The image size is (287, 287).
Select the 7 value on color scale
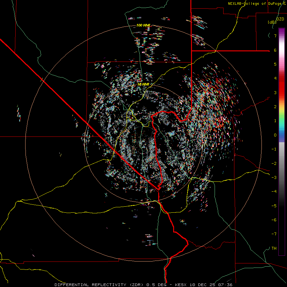(x=275, y=36)
